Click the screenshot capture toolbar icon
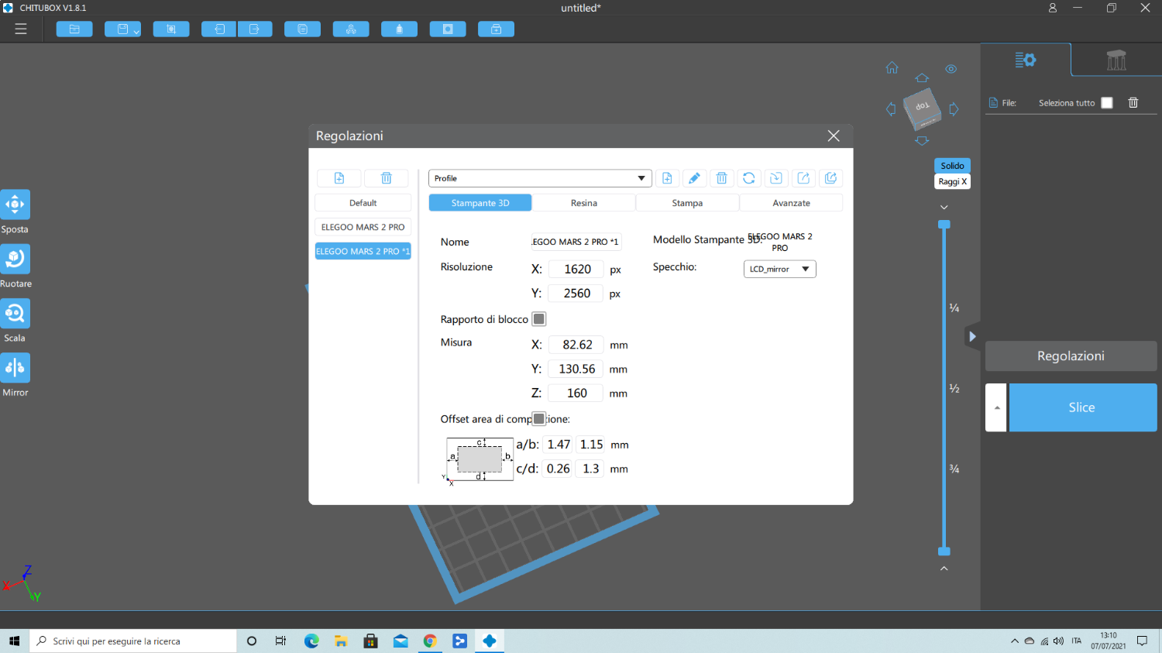Screen dimensions: 1162x653 (x=171, y=29)
